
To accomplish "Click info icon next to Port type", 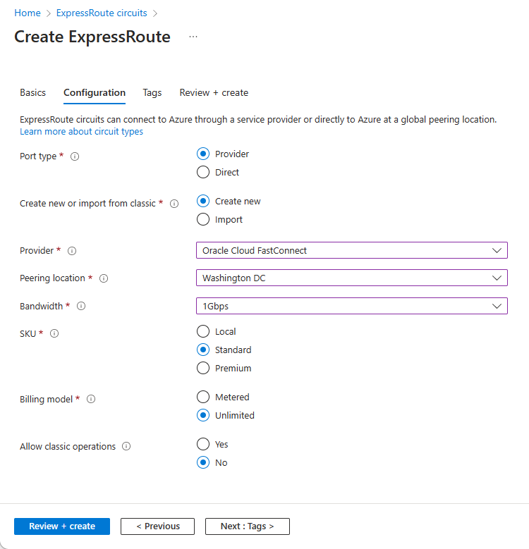I will [x=75, y=156].
